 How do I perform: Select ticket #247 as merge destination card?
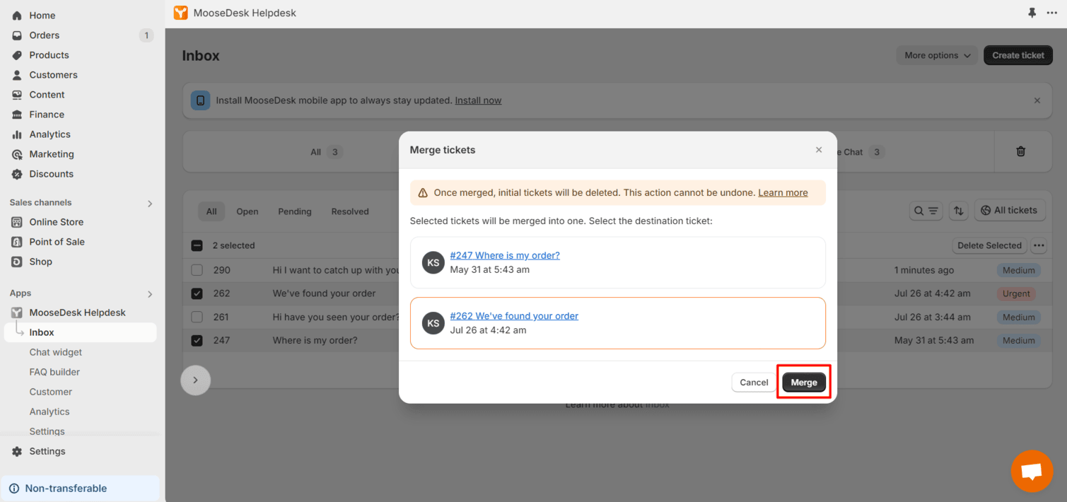(618, 262)
